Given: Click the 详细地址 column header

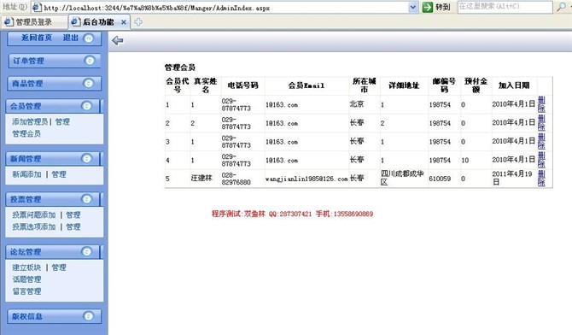Looking at the screenshot, I should tap(404, 85).
